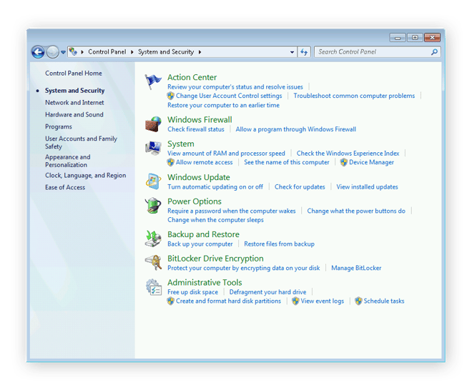Click Defragment your hard drive
The image size is (472, 390).
[267, 292]
